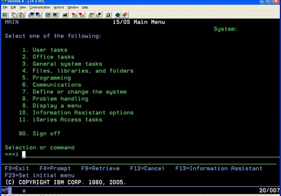The height and width of the screenshot is (196, 281).
Task: Click the MA status indicator in status bar
Action: pyautogui.click(x=5, y=190)
